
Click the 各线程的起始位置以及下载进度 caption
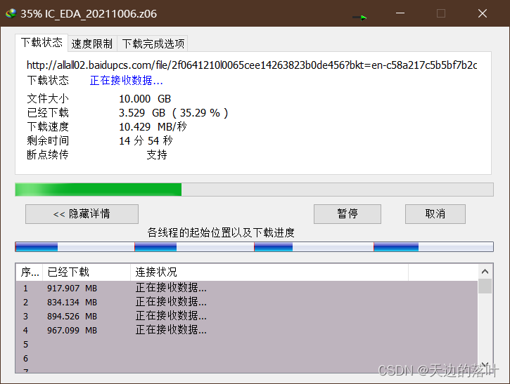click(221, 233)
